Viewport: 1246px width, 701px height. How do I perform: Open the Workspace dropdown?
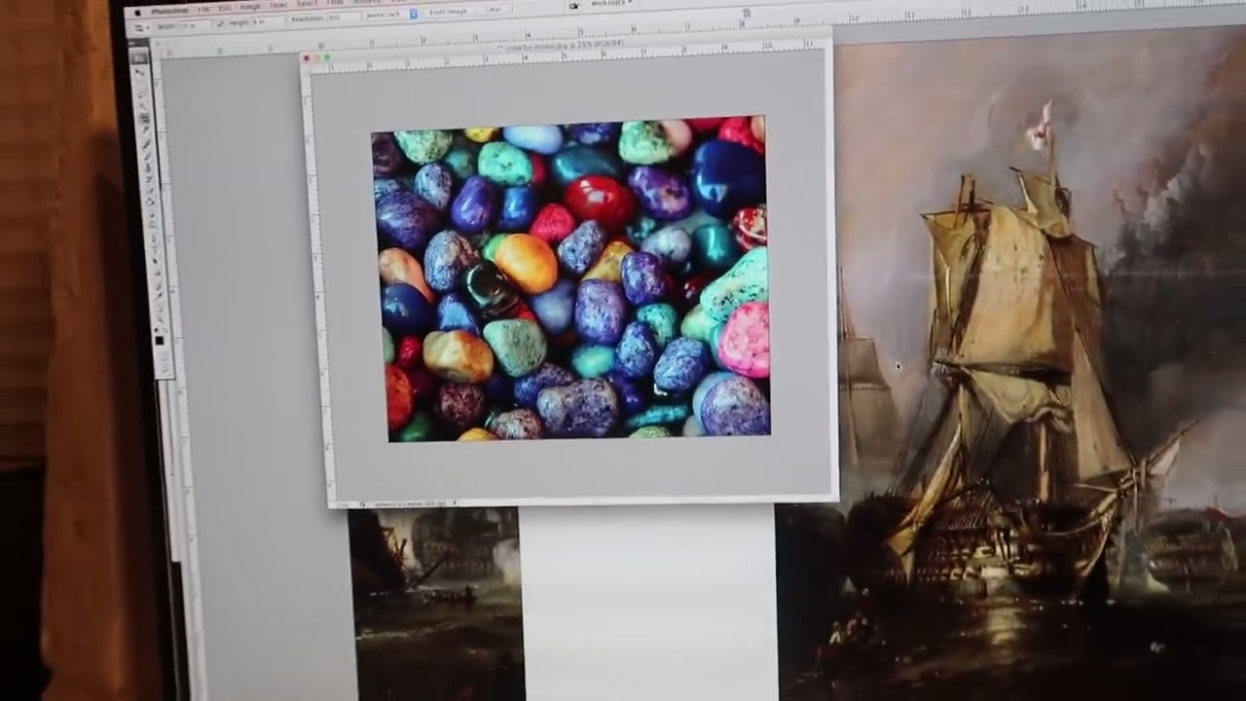610,3
